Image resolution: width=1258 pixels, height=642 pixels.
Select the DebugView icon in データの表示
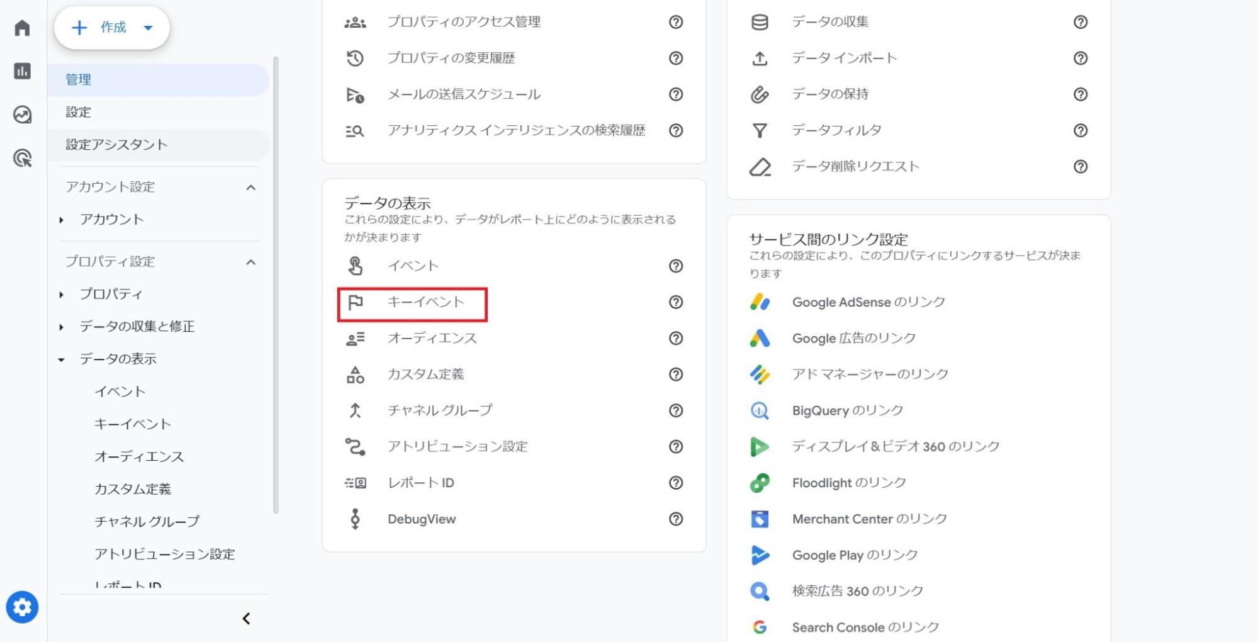pos(356,519)
